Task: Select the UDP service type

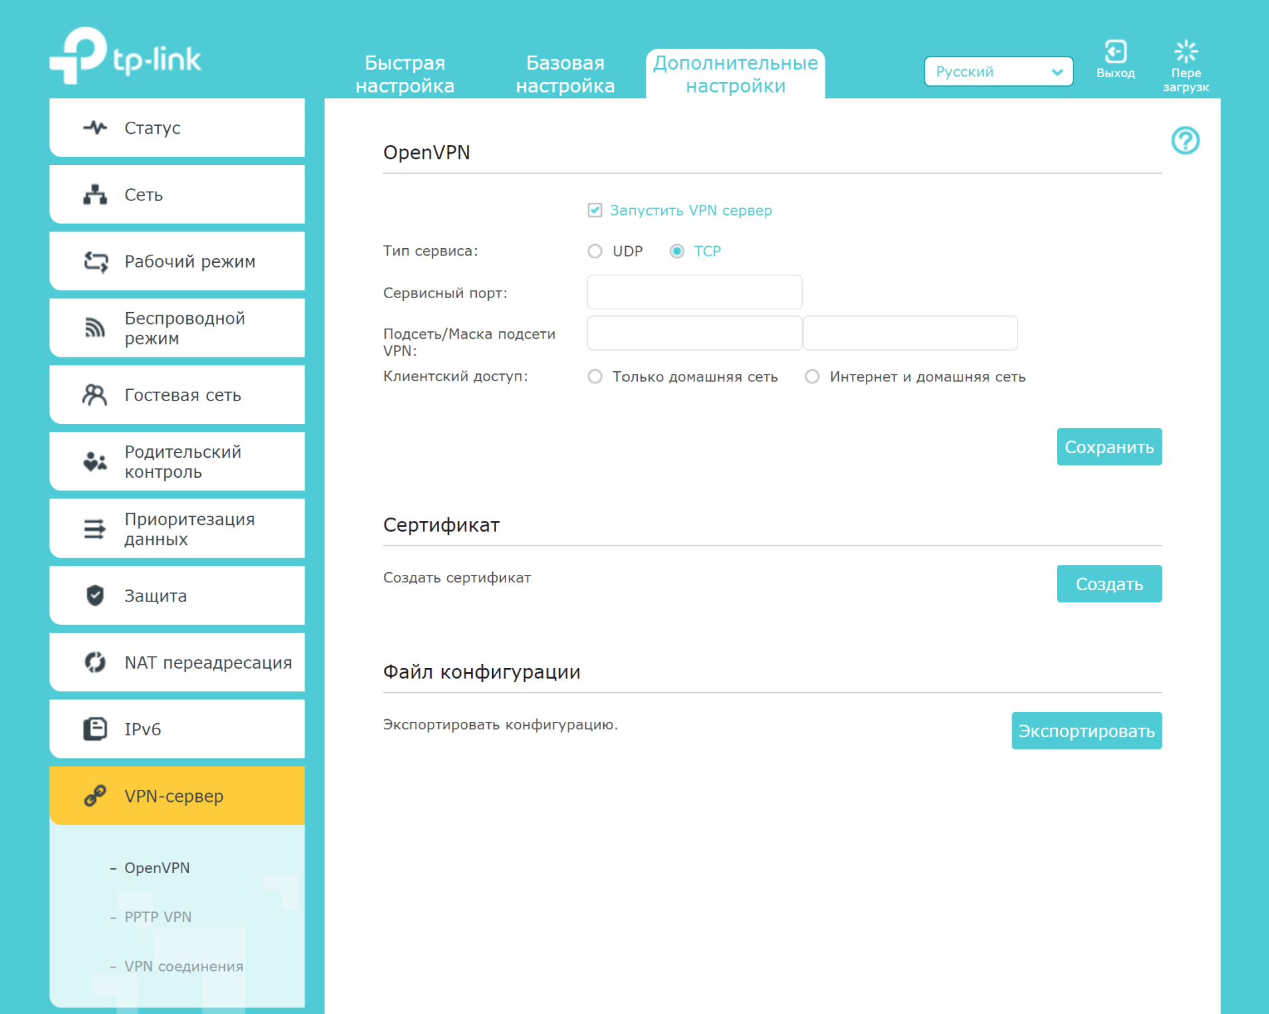Action: tap(595, 252)
